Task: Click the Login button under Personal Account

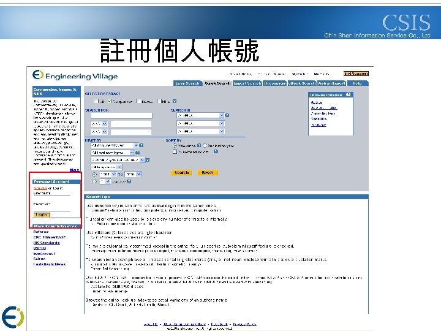Action: pyautogui.click(x=42, y=215)
